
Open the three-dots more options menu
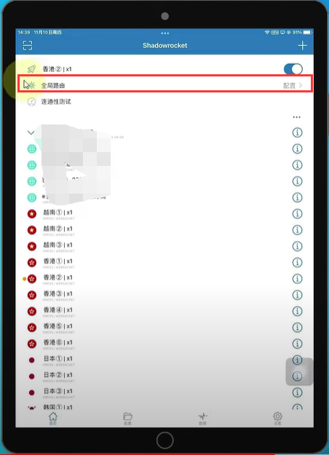[296, 117]
